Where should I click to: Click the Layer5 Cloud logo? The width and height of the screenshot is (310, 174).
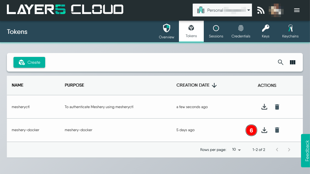65,10
